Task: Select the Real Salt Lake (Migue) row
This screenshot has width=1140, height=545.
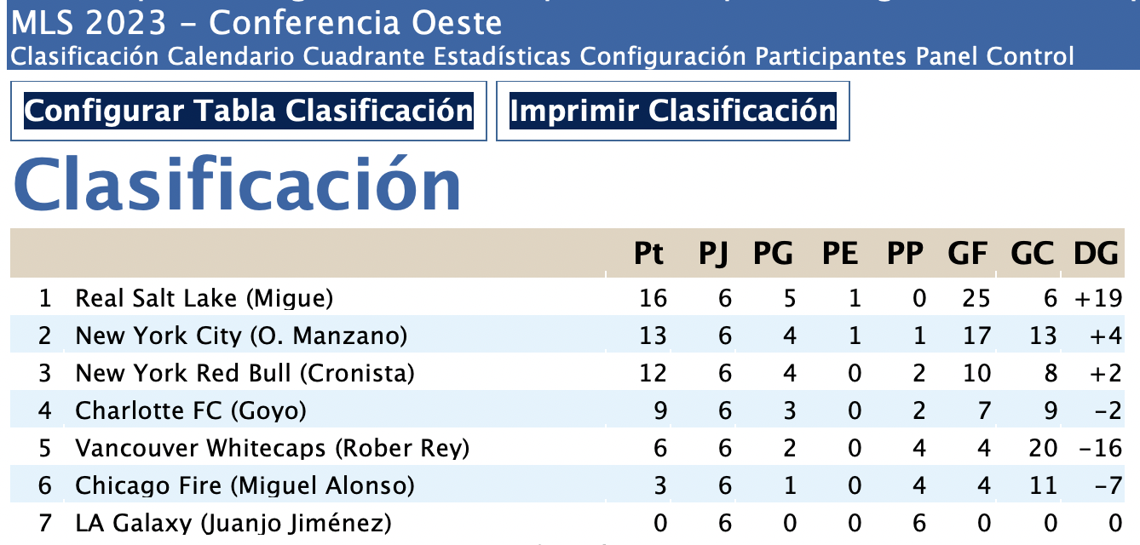Action: pos(204,298)
